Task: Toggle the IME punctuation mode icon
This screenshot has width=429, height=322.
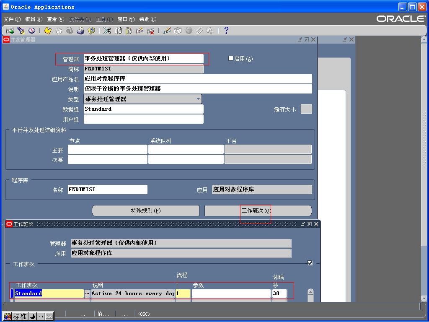Action: click(41, 317)
